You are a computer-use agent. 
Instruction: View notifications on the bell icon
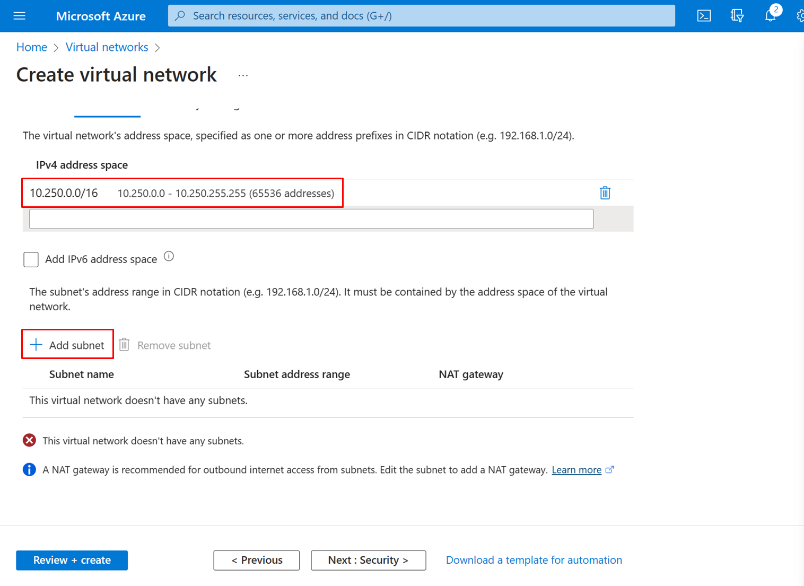[x=770, y=15]
